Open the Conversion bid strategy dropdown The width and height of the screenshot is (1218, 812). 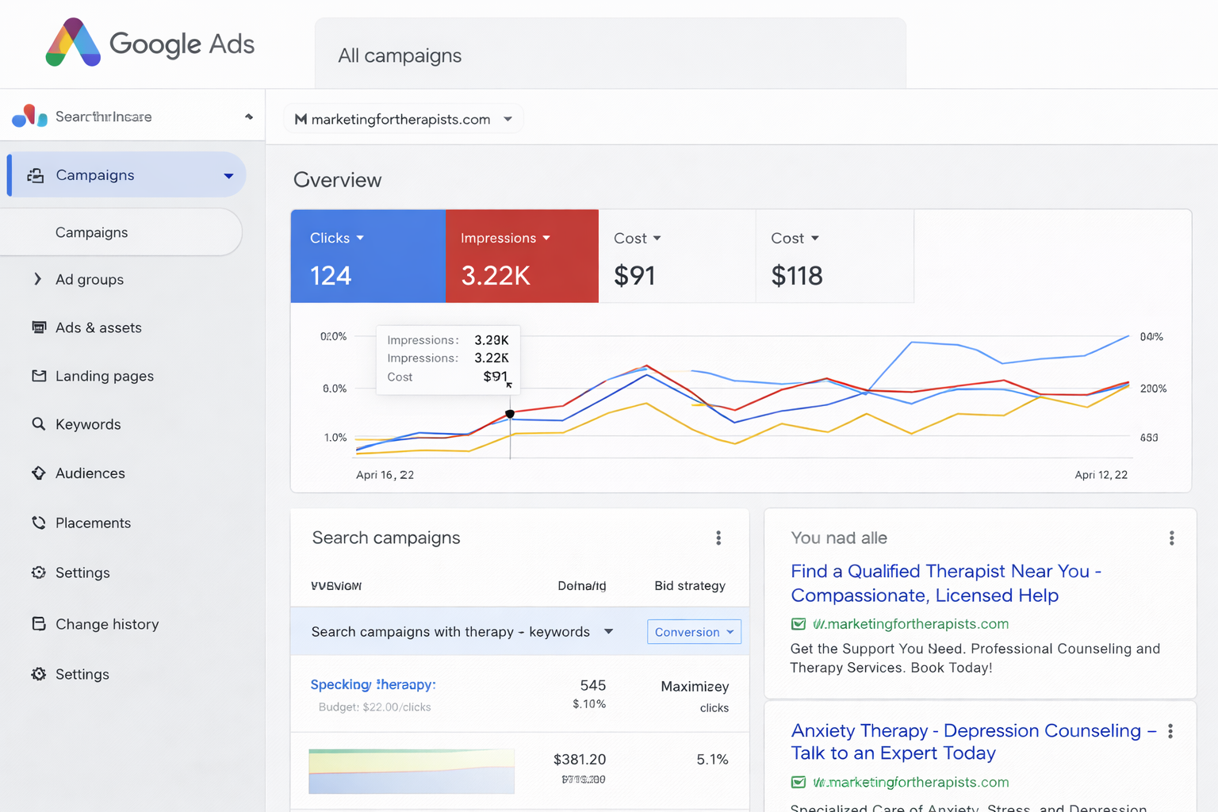[x=694, y=631]
